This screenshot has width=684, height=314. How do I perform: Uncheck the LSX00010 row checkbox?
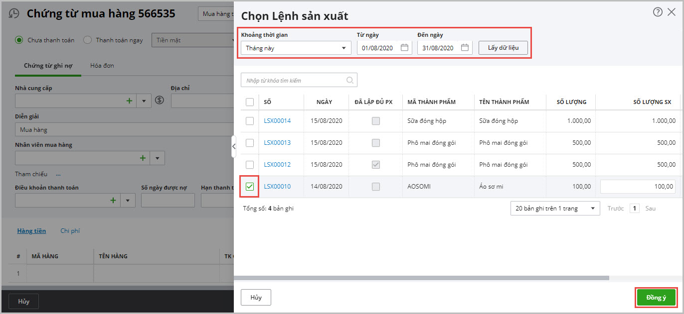250,187
